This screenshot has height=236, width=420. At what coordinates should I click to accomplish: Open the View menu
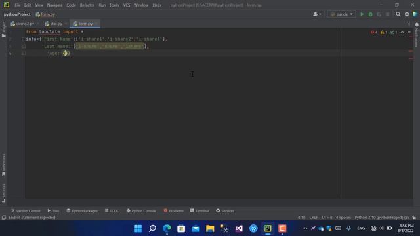(39, 5)
